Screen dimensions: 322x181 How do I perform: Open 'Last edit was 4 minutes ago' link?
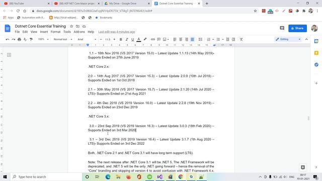(x=117, y=32)
